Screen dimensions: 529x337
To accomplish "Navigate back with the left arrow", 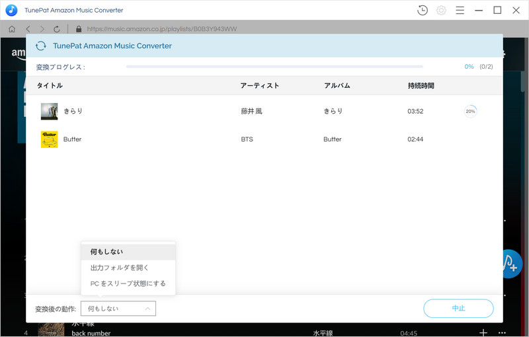I will [x=28, y=29].
